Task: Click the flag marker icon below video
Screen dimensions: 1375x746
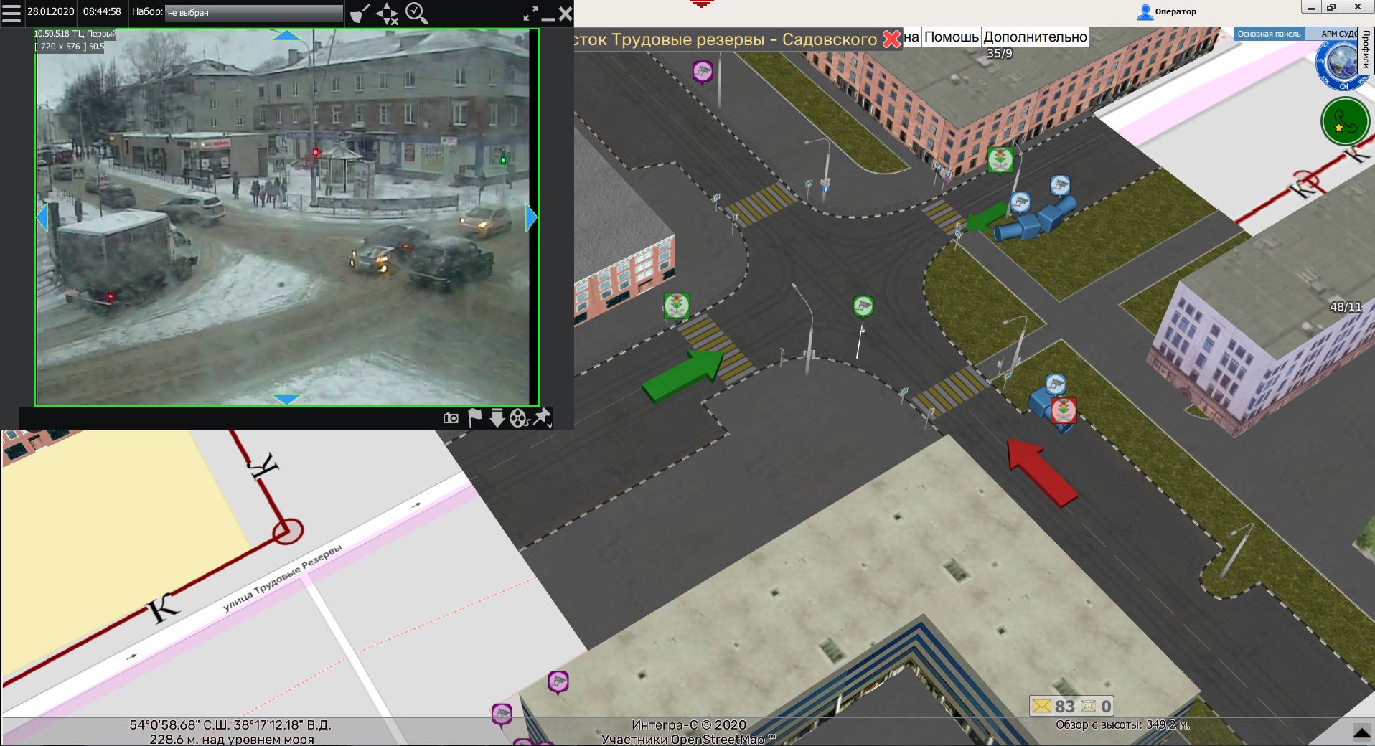Action: [474, 418]
